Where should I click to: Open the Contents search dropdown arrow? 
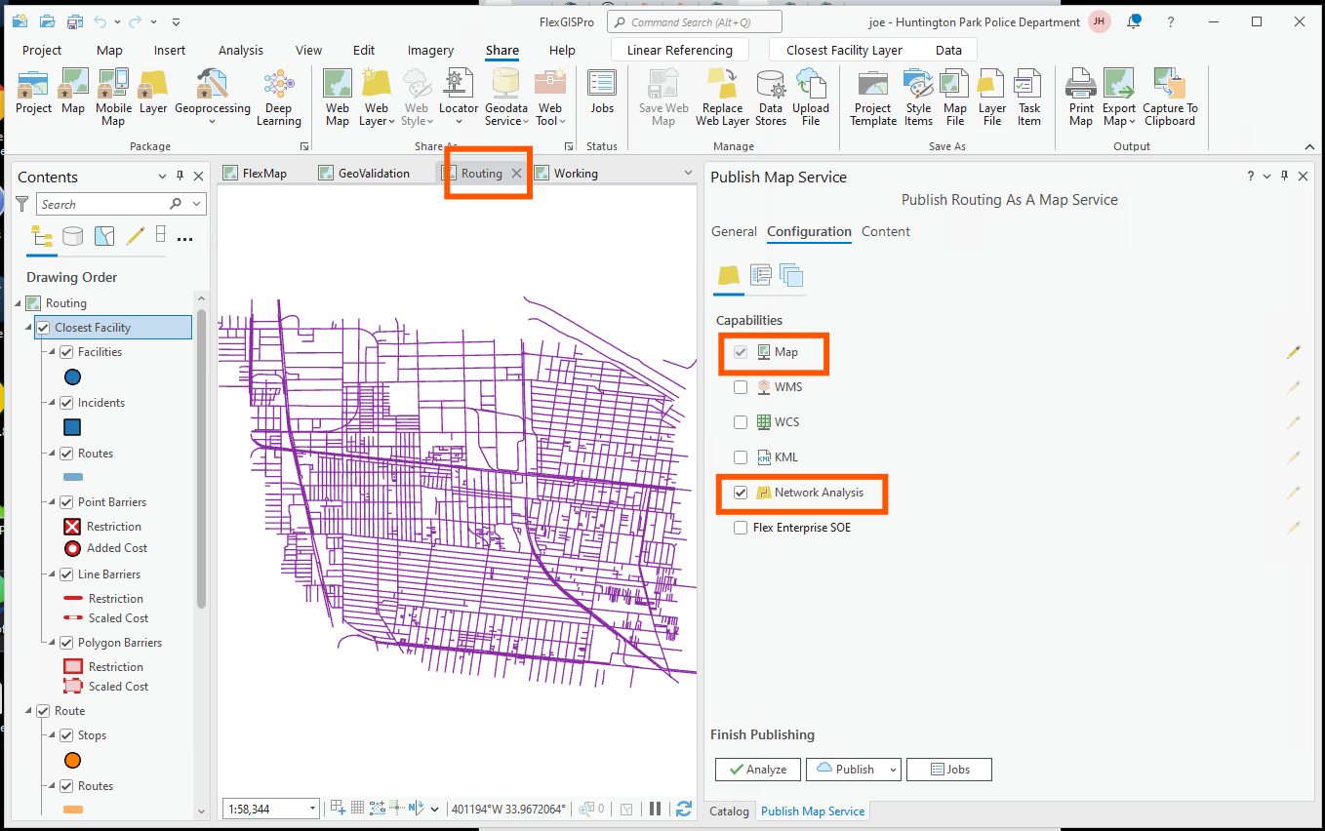pyautogui.click(x=197, y=204)
